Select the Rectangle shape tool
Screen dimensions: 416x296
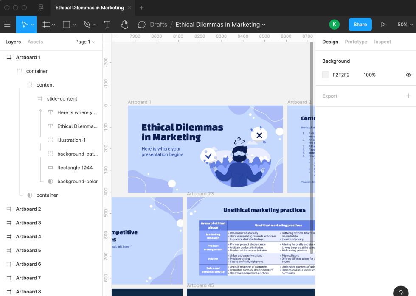click(x=66, y=25)
